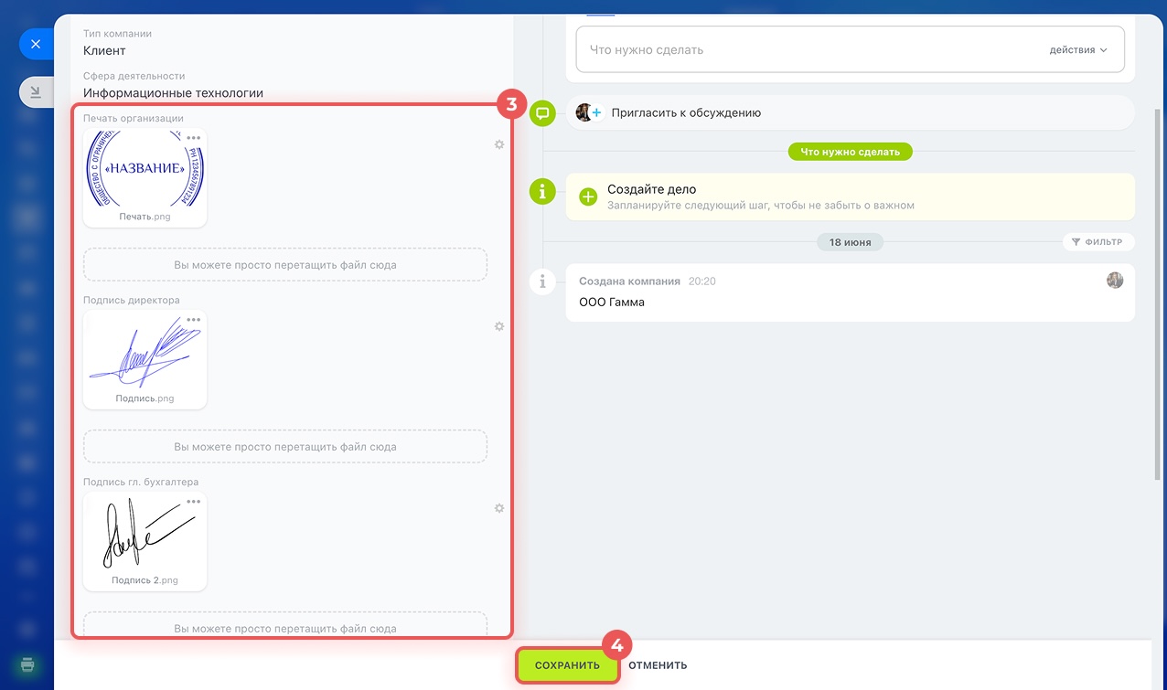
Task: Click the Подпись.png file name
Action: coord(145,399)
